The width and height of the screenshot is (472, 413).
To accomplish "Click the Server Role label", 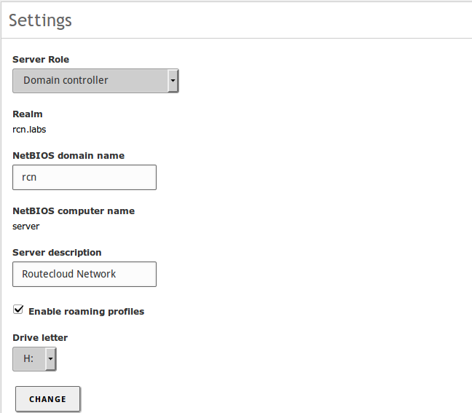I will pyautogui.click(x=41, y=60).
